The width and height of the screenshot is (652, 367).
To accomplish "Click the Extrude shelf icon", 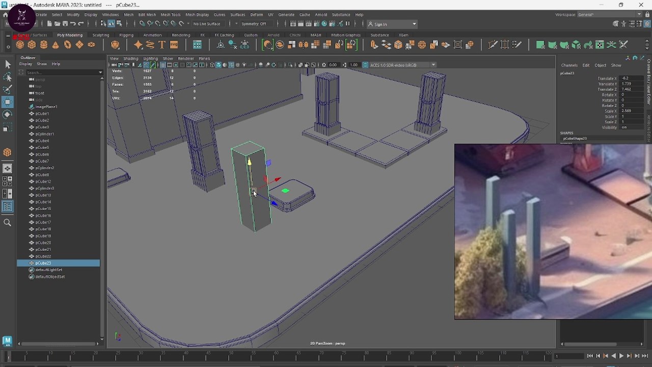I will click(x=374, y=45).
